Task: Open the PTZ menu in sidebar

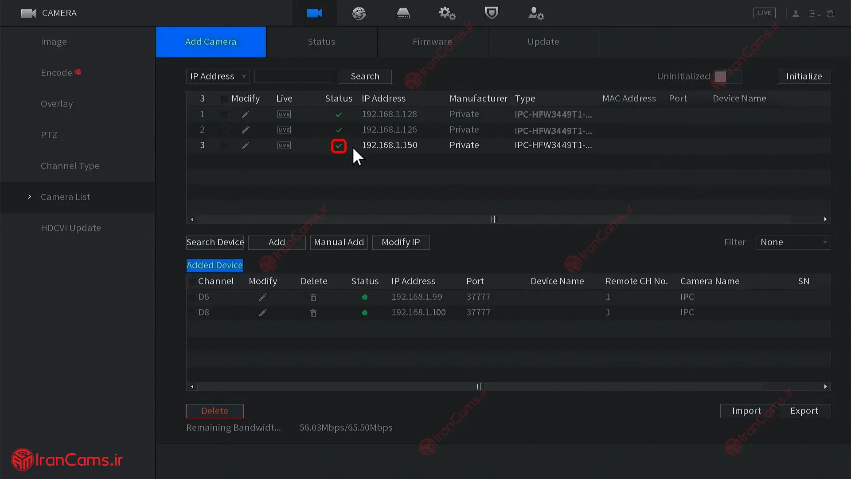Action: point(49,135)
